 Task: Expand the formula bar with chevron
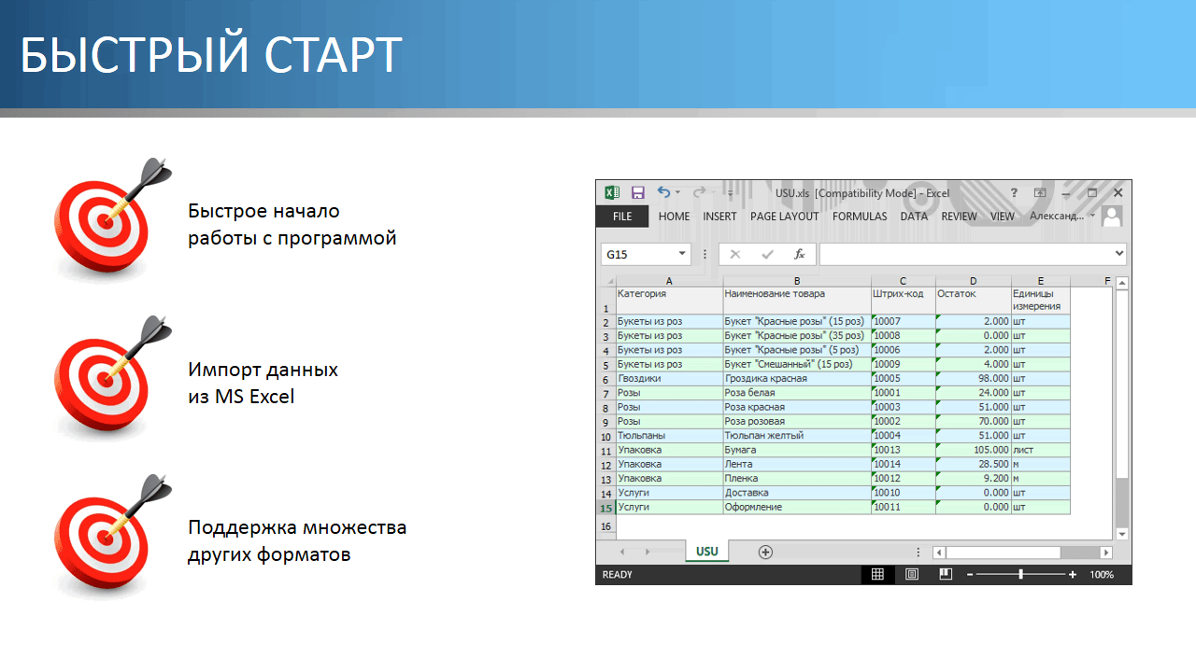(x=1119, y=253)
